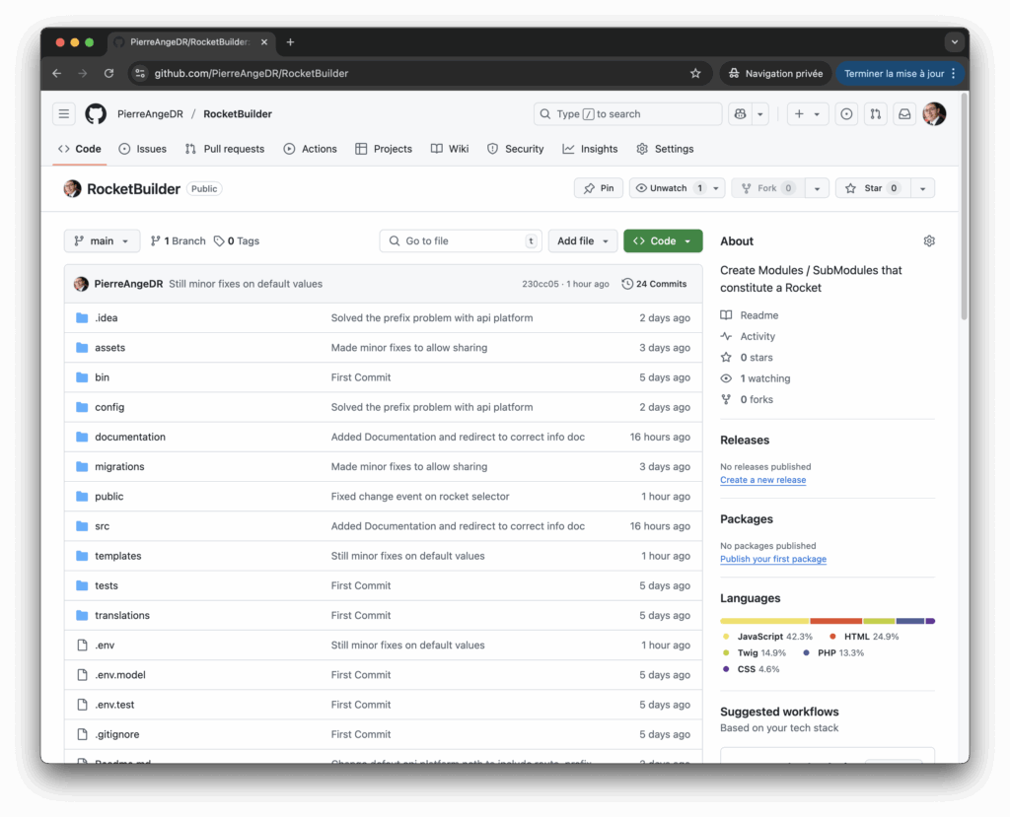This screenshot has height=817, width=1010.
Task: Open the documentation folder
Action: (x=130, y=438)
